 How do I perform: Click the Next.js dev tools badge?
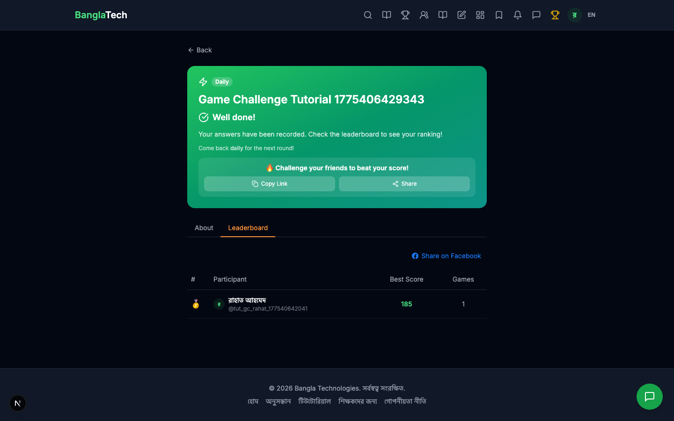tap(18, 403)
